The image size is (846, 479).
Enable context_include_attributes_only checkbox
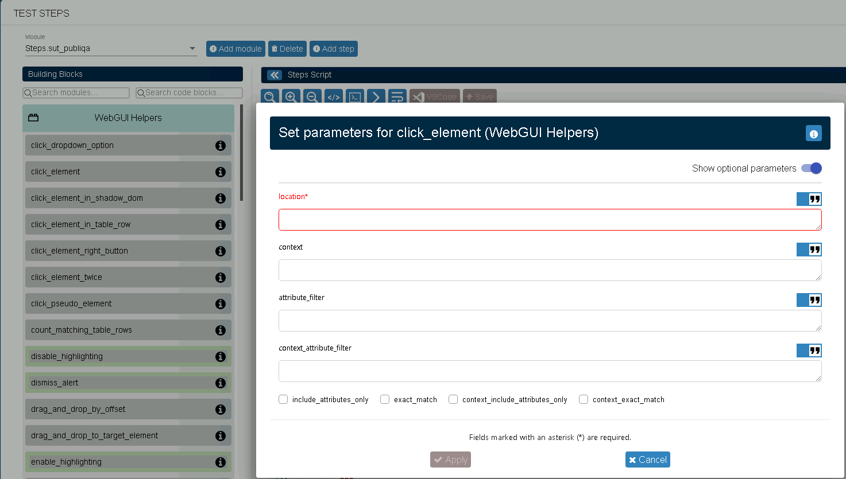(x=453, y=399)
